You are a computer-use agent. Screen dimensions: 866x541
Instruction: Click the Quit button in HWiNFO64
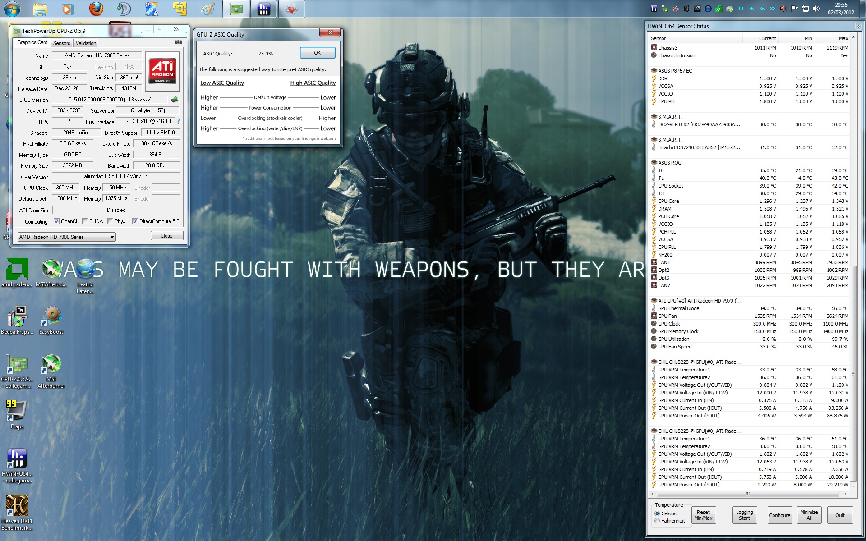(x=840, y=515)
